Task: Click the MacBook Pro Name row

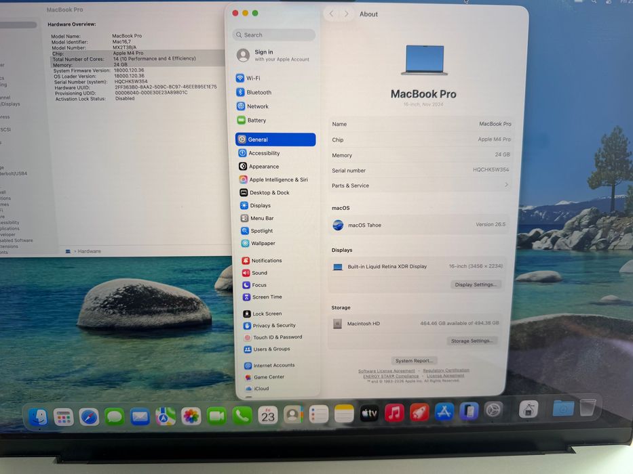Action: pyautogui.click(x=421, y=124)
